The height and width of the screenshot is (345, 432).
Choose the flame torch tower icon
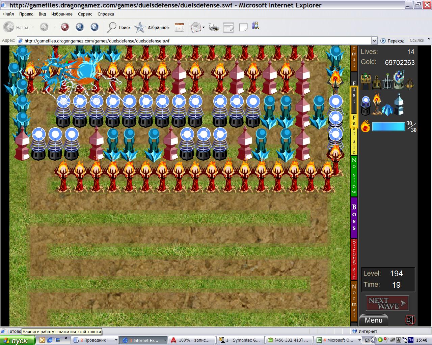click(x=377, y=103)
